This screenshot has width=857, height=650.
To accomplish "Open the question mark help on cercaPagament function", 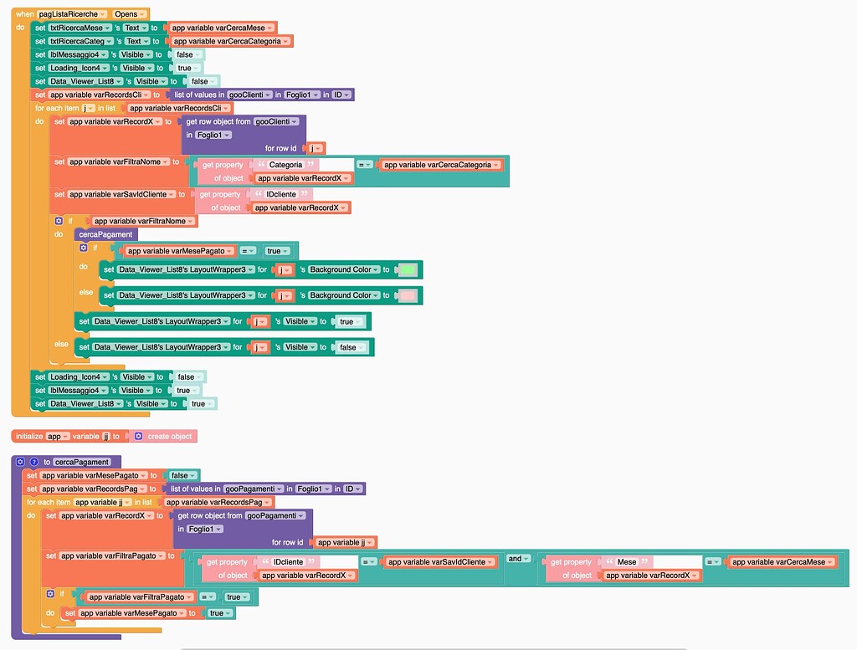I will (33, 461).
